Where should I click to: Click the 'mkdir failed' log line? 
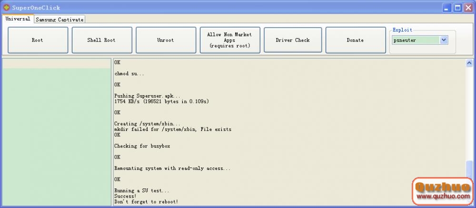click(173, 129)
